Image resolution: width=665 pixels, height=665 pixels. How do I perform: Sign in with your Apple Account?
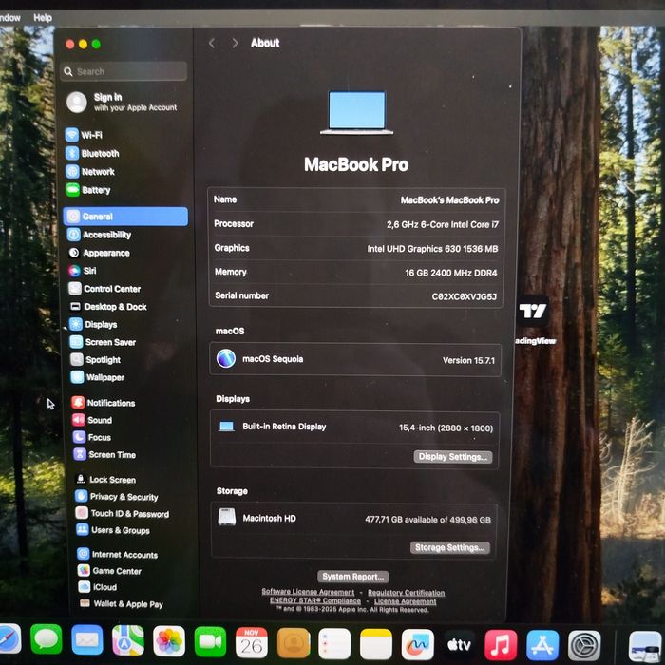123,103
